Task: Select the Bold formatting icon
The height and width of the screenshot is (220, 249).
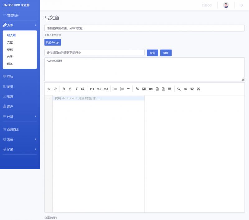Action: tap(63, 89)
